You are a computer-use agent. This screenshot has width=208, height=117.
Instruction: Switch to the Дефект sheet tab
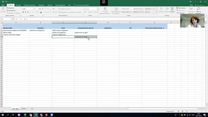24,109
